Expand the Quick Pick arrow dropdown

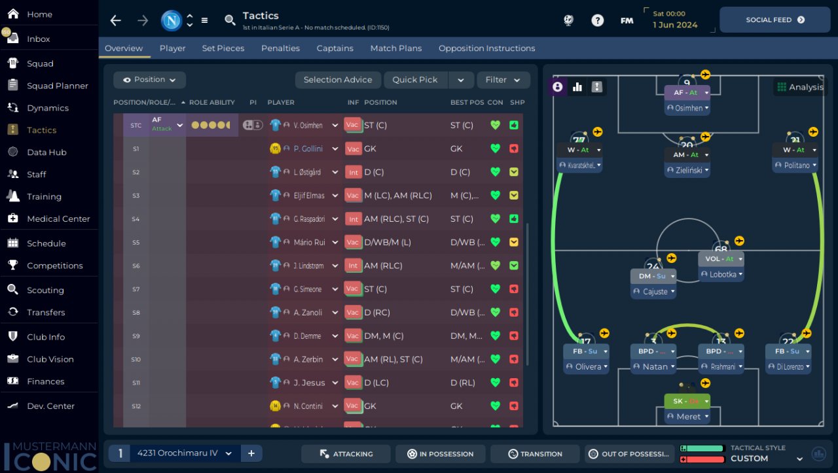[461, 80]
